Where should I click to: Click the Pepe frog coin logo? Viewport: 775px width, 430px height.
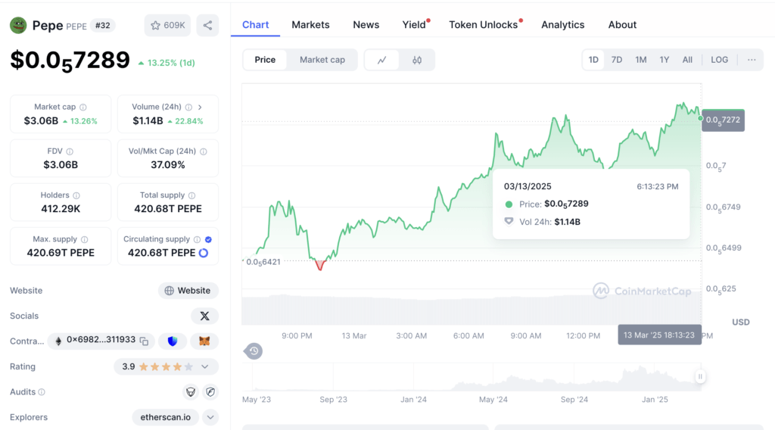pyautogui.click(x=18, y=25)
